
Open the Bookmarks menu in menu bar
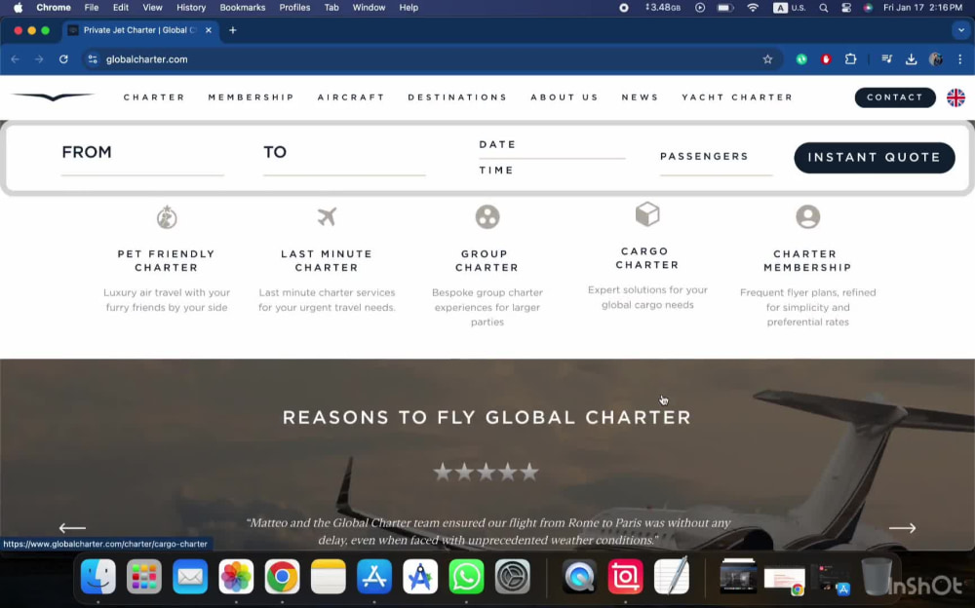click(243, 8)
